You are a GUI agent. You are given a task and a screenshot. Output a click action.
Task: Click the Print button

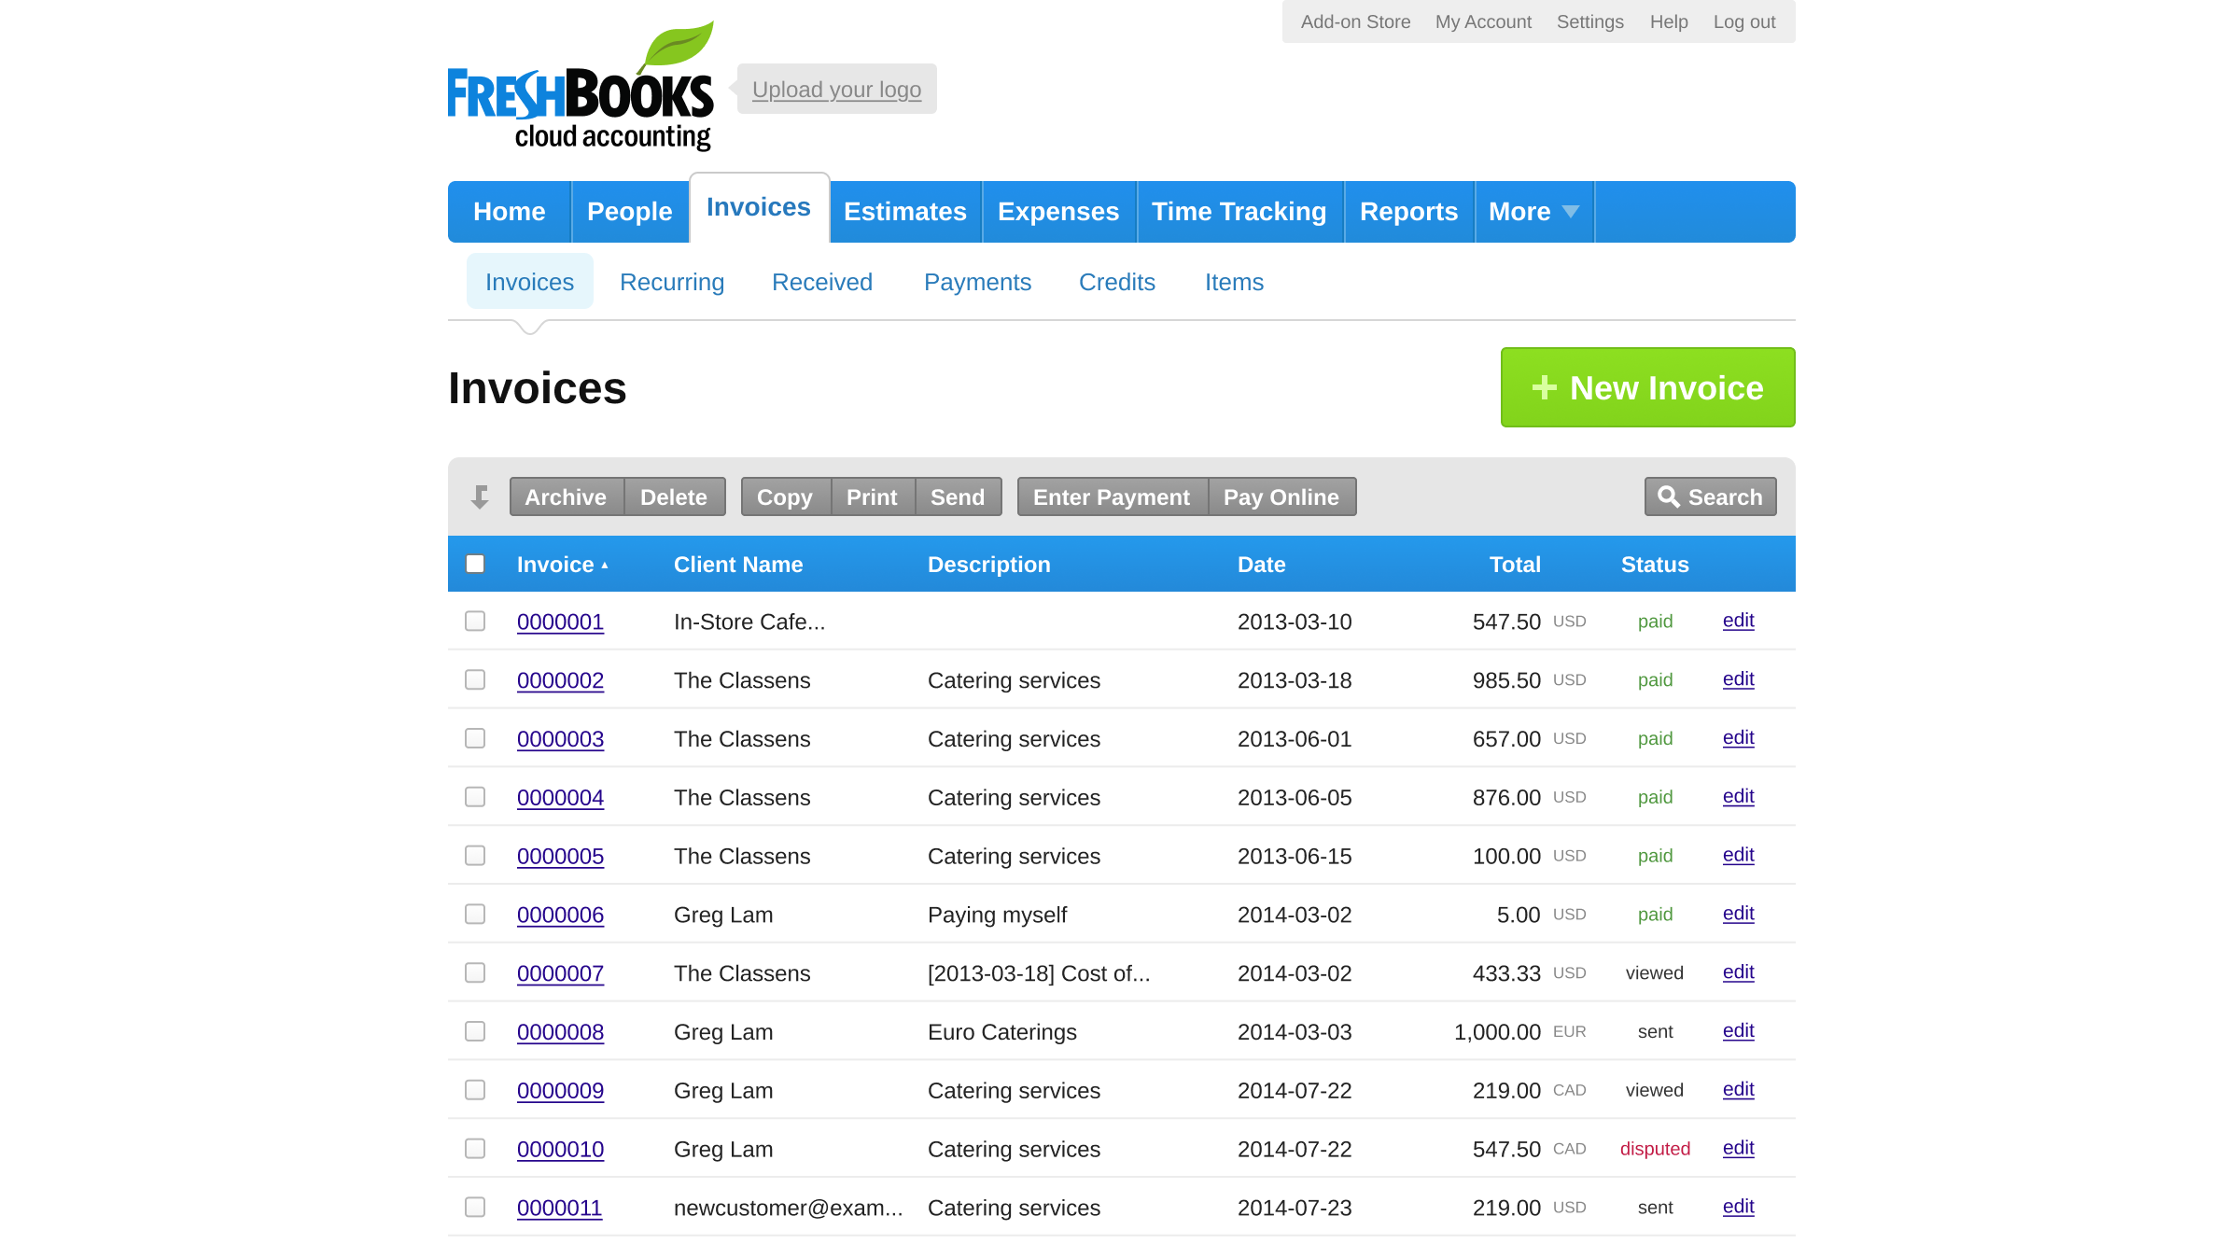[x=872, y=497]
